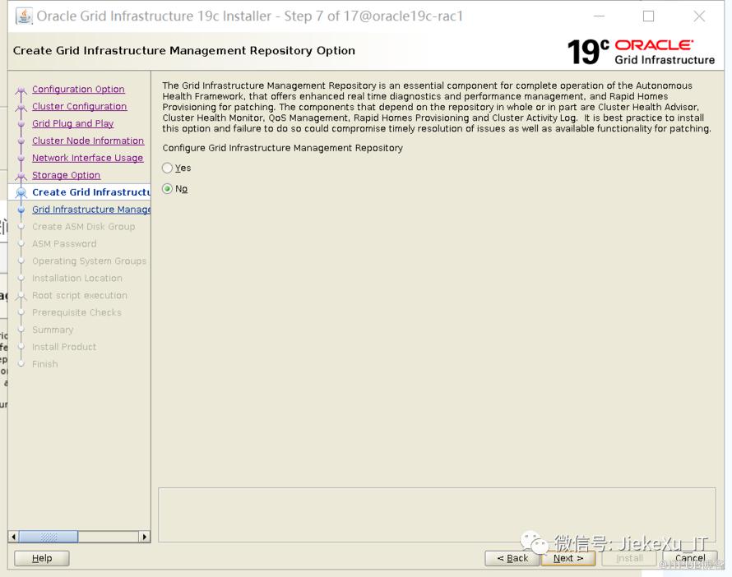This screenshot has height=577, width=732.
Task: Click the Oracle 19c Grid Infrastructure logo
Action: click(x=641, y=51)
